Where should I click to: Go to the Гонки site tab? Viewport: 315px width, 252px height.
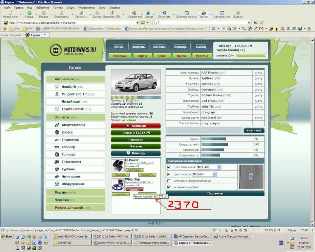[162, 56]
